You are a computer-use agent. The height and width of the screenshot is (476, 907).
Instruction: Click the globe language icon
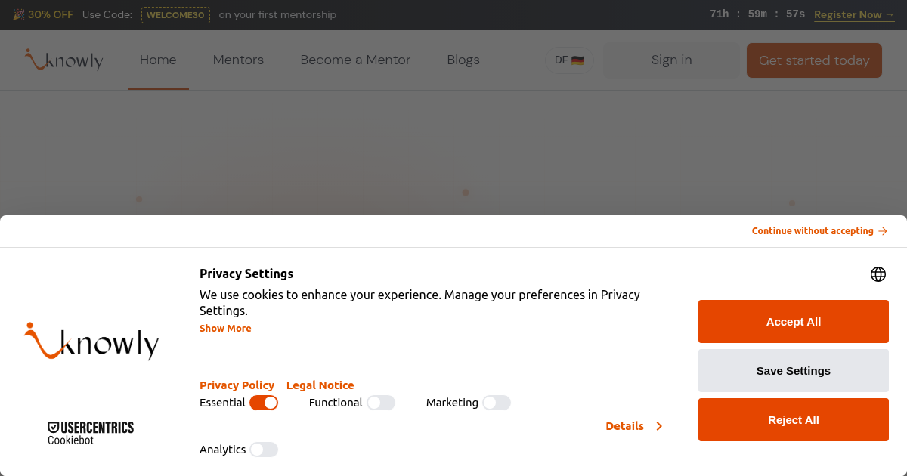point(878,274)
